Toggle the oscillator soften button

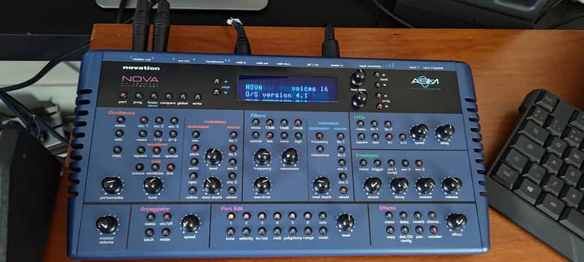(x=193, y=191)
